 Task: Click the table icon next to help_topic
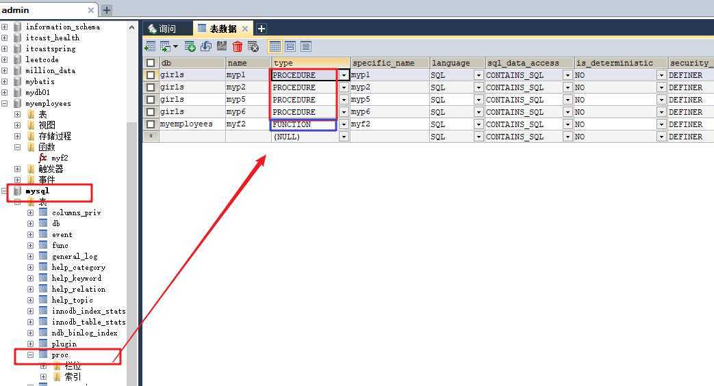(x=43, y=300)
